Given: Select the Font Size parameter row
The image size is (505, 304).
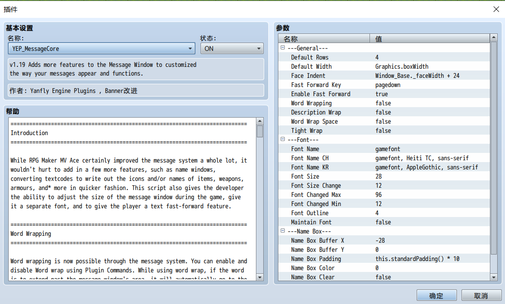Looking at the screenshot, I should 384,176.
